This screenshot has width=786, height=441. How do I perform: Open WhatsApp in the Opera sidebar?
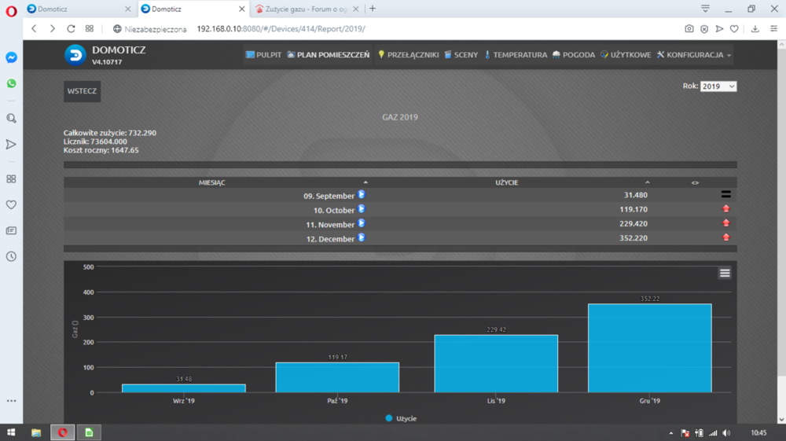[11, 83]
